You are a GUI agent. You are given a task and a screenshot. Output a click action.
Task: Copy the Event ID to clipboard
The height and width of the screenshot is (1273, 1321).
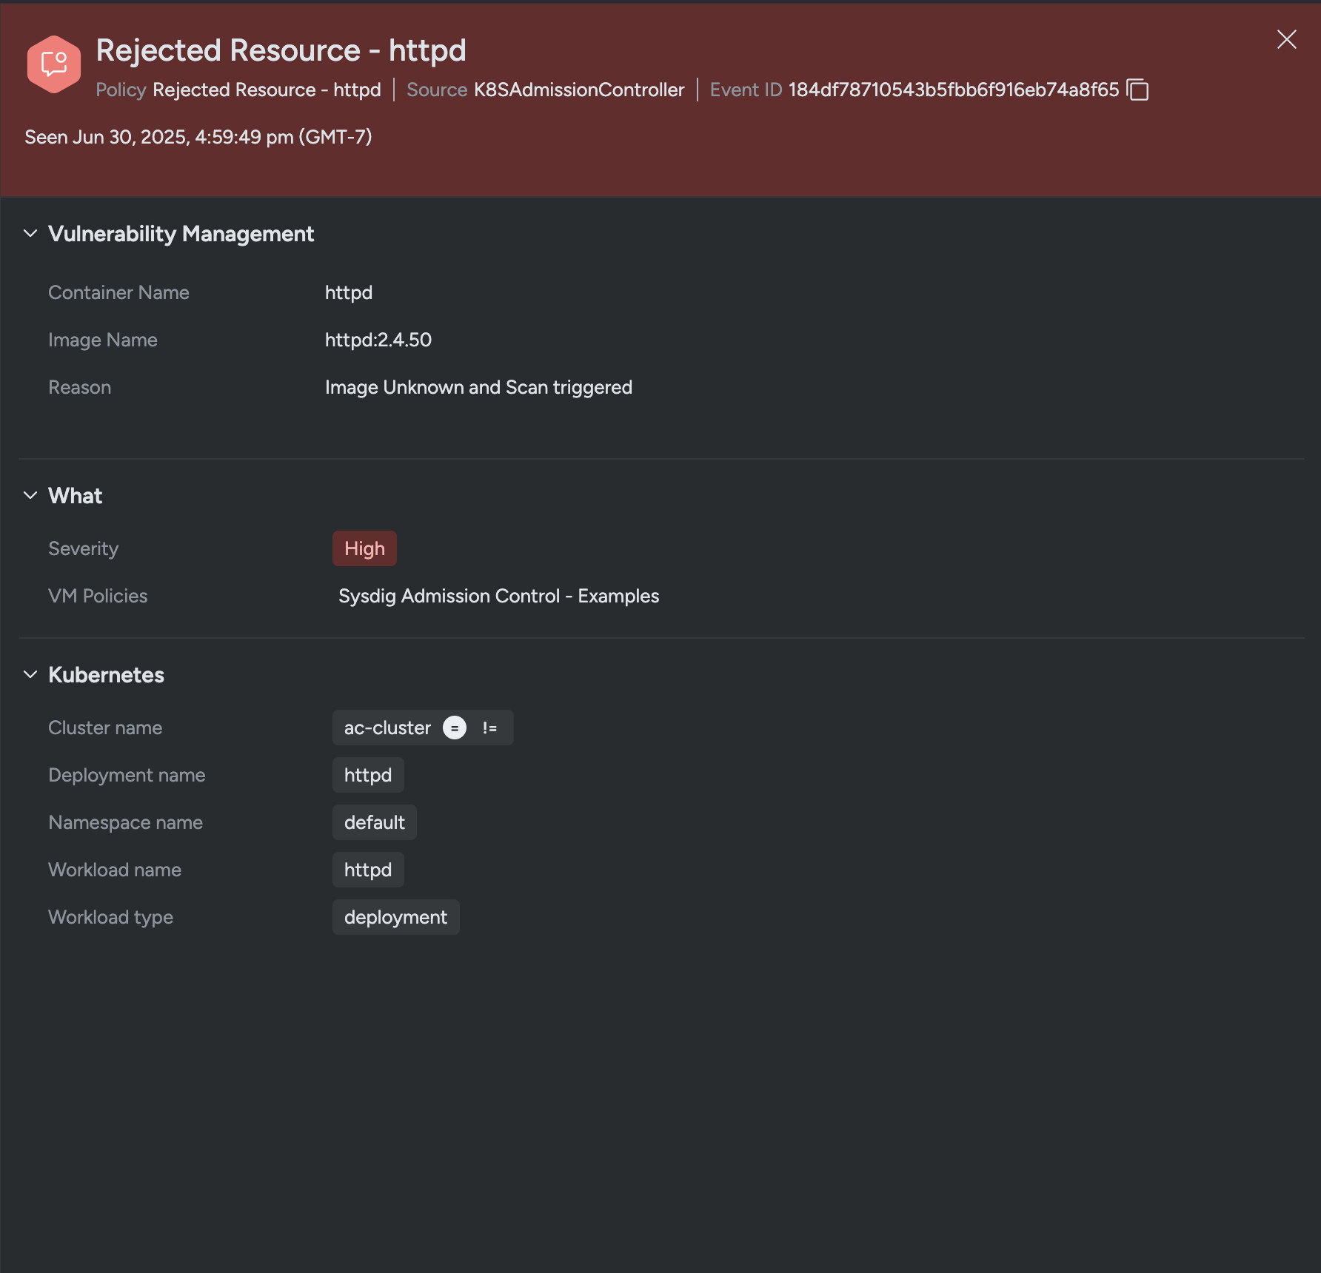coord(1137,90)
